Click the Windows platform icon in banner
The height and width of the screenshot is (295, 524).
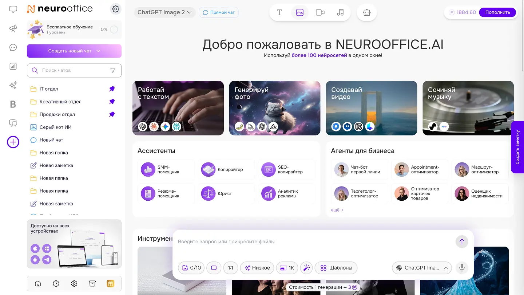click(x=47, y=249)
